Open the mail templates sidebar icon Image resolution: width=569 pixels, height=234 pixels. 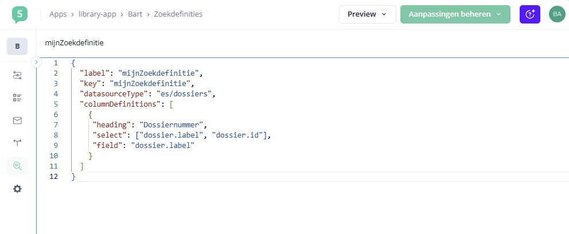[x=17, y=120]
